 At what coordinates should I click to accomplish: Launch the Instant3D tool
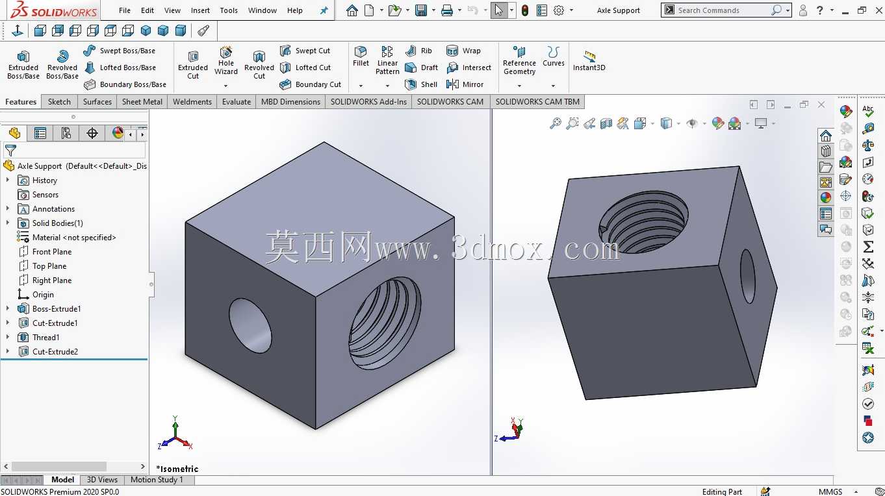[x=589, y=60]
